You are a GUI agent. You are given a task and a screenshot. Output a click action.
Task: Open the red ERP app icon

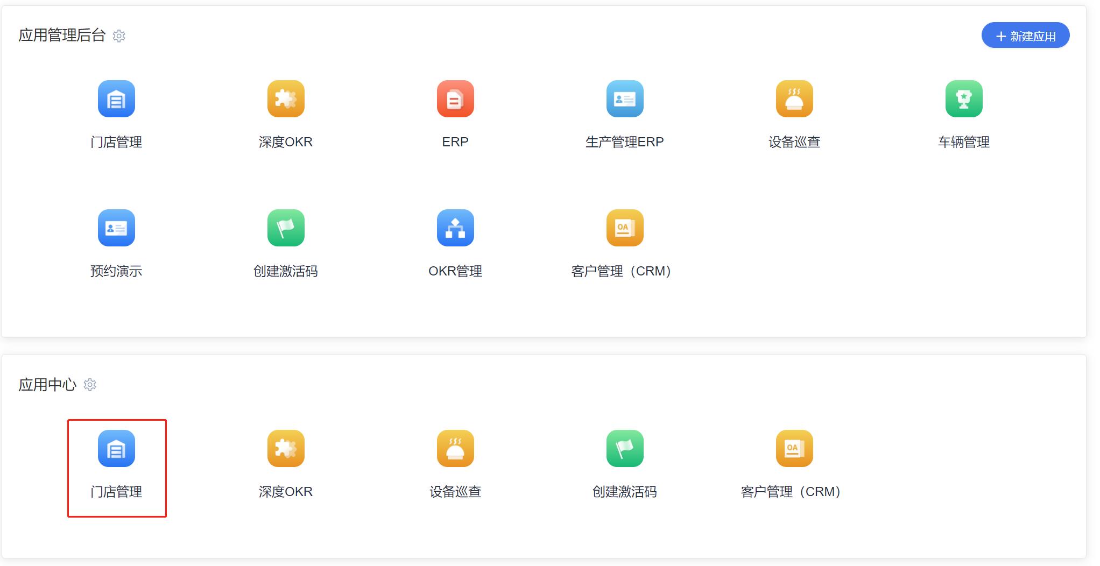click(455, 98)
